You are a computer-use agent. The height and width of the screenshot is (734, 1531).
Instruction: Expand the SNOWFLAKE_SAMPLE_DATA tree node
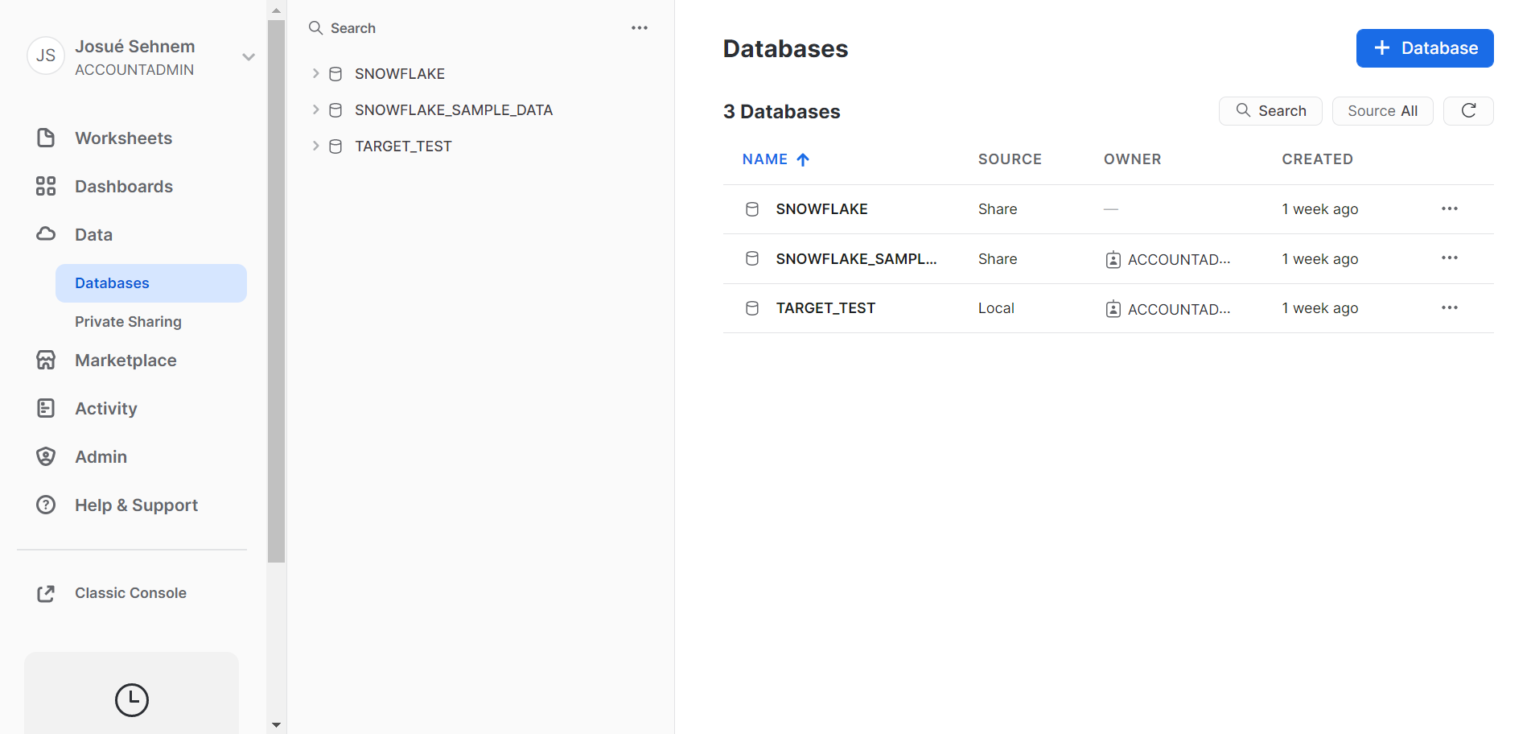(315, 109)
